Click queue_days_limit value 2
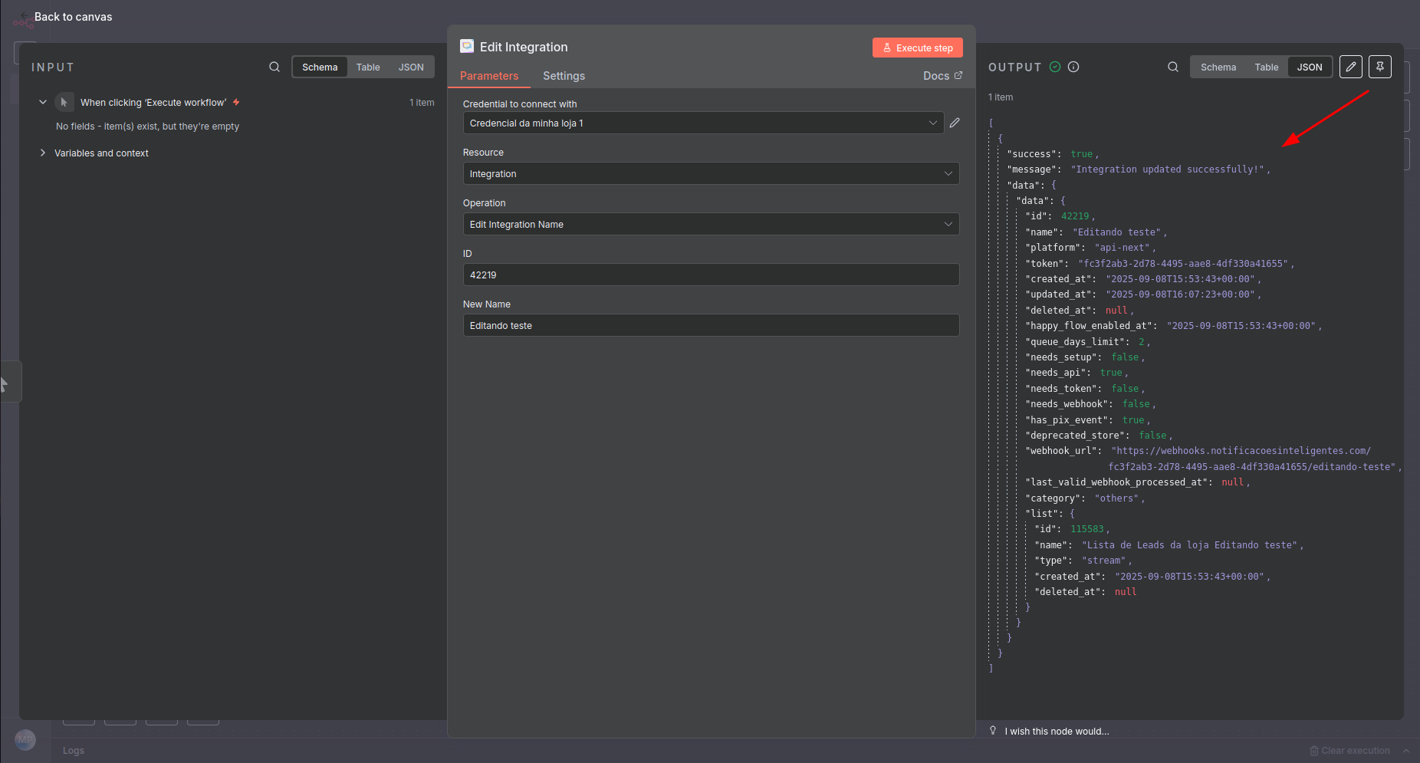Viewport: 1420px width, 763px height. tap(1141, 341)
